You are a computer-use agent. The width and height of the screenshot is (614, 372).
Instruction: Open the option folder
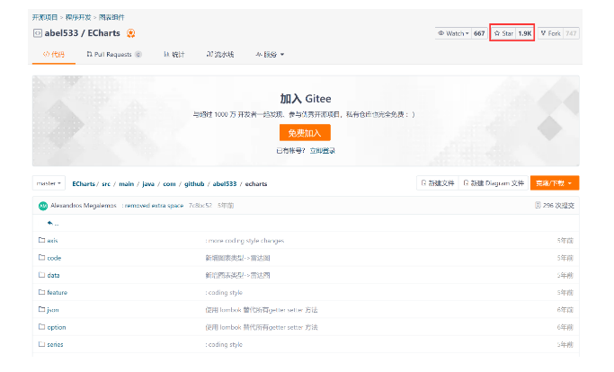tap(57, 327)
